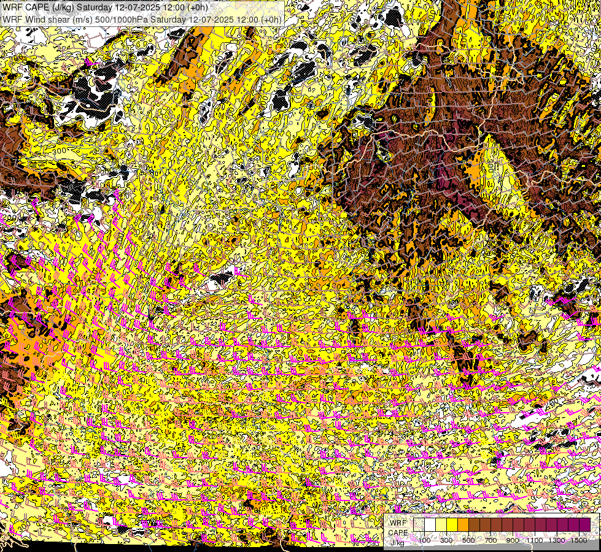Pick the bright yellow legend swatch
This screenshot has height=552, width=601.
(x=452, y=524)
